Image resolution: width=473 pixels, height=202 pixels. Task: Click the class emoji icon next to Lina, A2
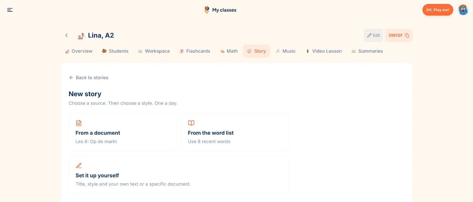click(x=81, y=36)
